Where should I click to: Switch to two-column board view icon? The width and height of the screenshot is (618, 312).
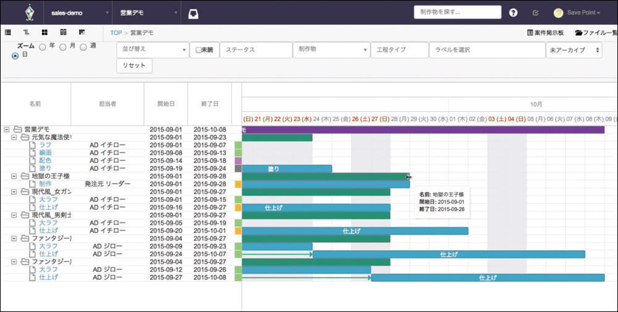click(x=63, y=32)
